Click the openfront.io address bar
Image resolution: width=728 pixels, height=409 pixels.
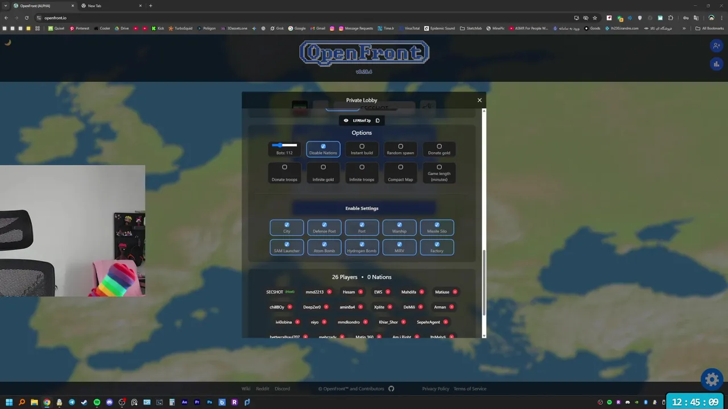(301, 18)
